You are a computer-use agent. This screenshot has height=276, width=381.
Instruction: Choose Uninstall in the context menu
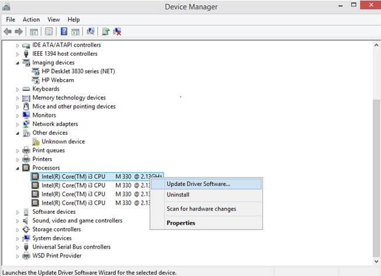[206, 195]
